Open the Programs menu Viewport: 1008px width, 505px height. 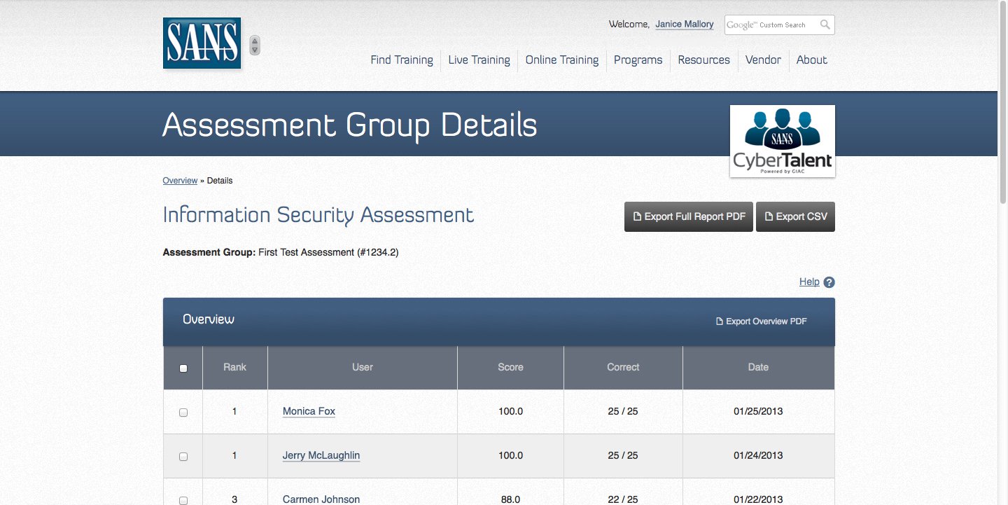[638, 60]
